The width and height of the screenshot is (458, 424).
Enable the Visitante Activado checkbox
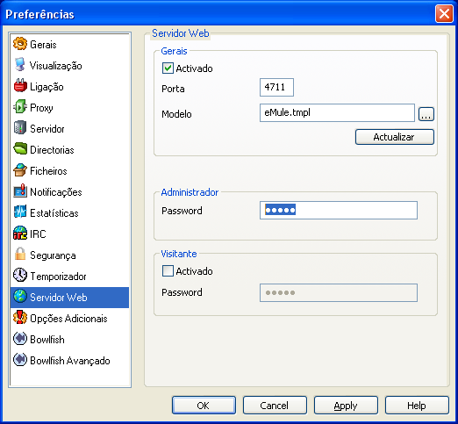168,271
